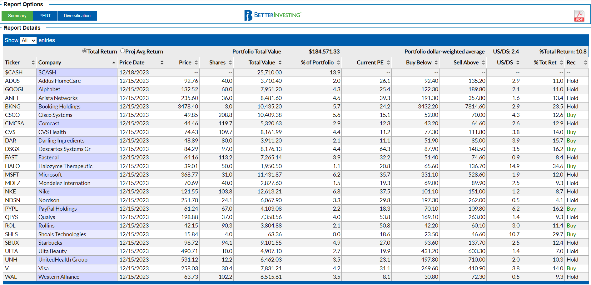Open the Ulta Beauty company link

pyautogui.click(x=52, y=251)
